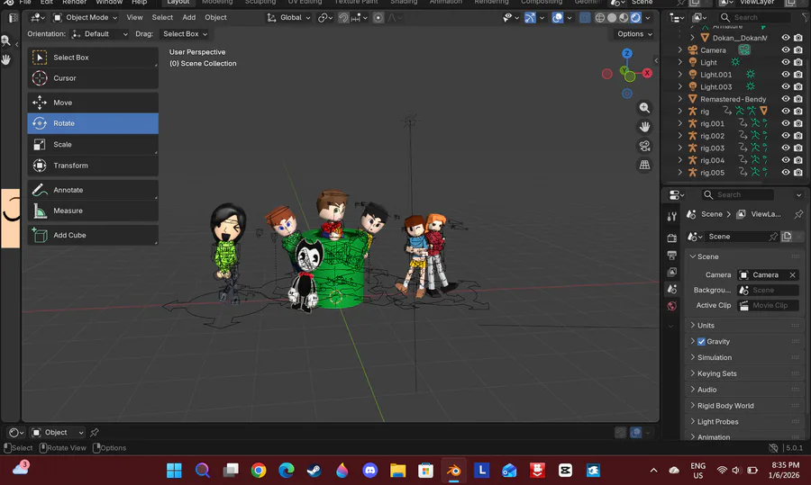The image size is (811, 485).
Task: Select the Transform tool
Action: [x=93, y=166]
